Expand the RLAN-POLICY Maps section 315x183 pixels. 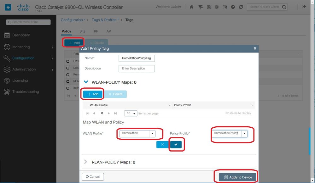click(86, 162)
